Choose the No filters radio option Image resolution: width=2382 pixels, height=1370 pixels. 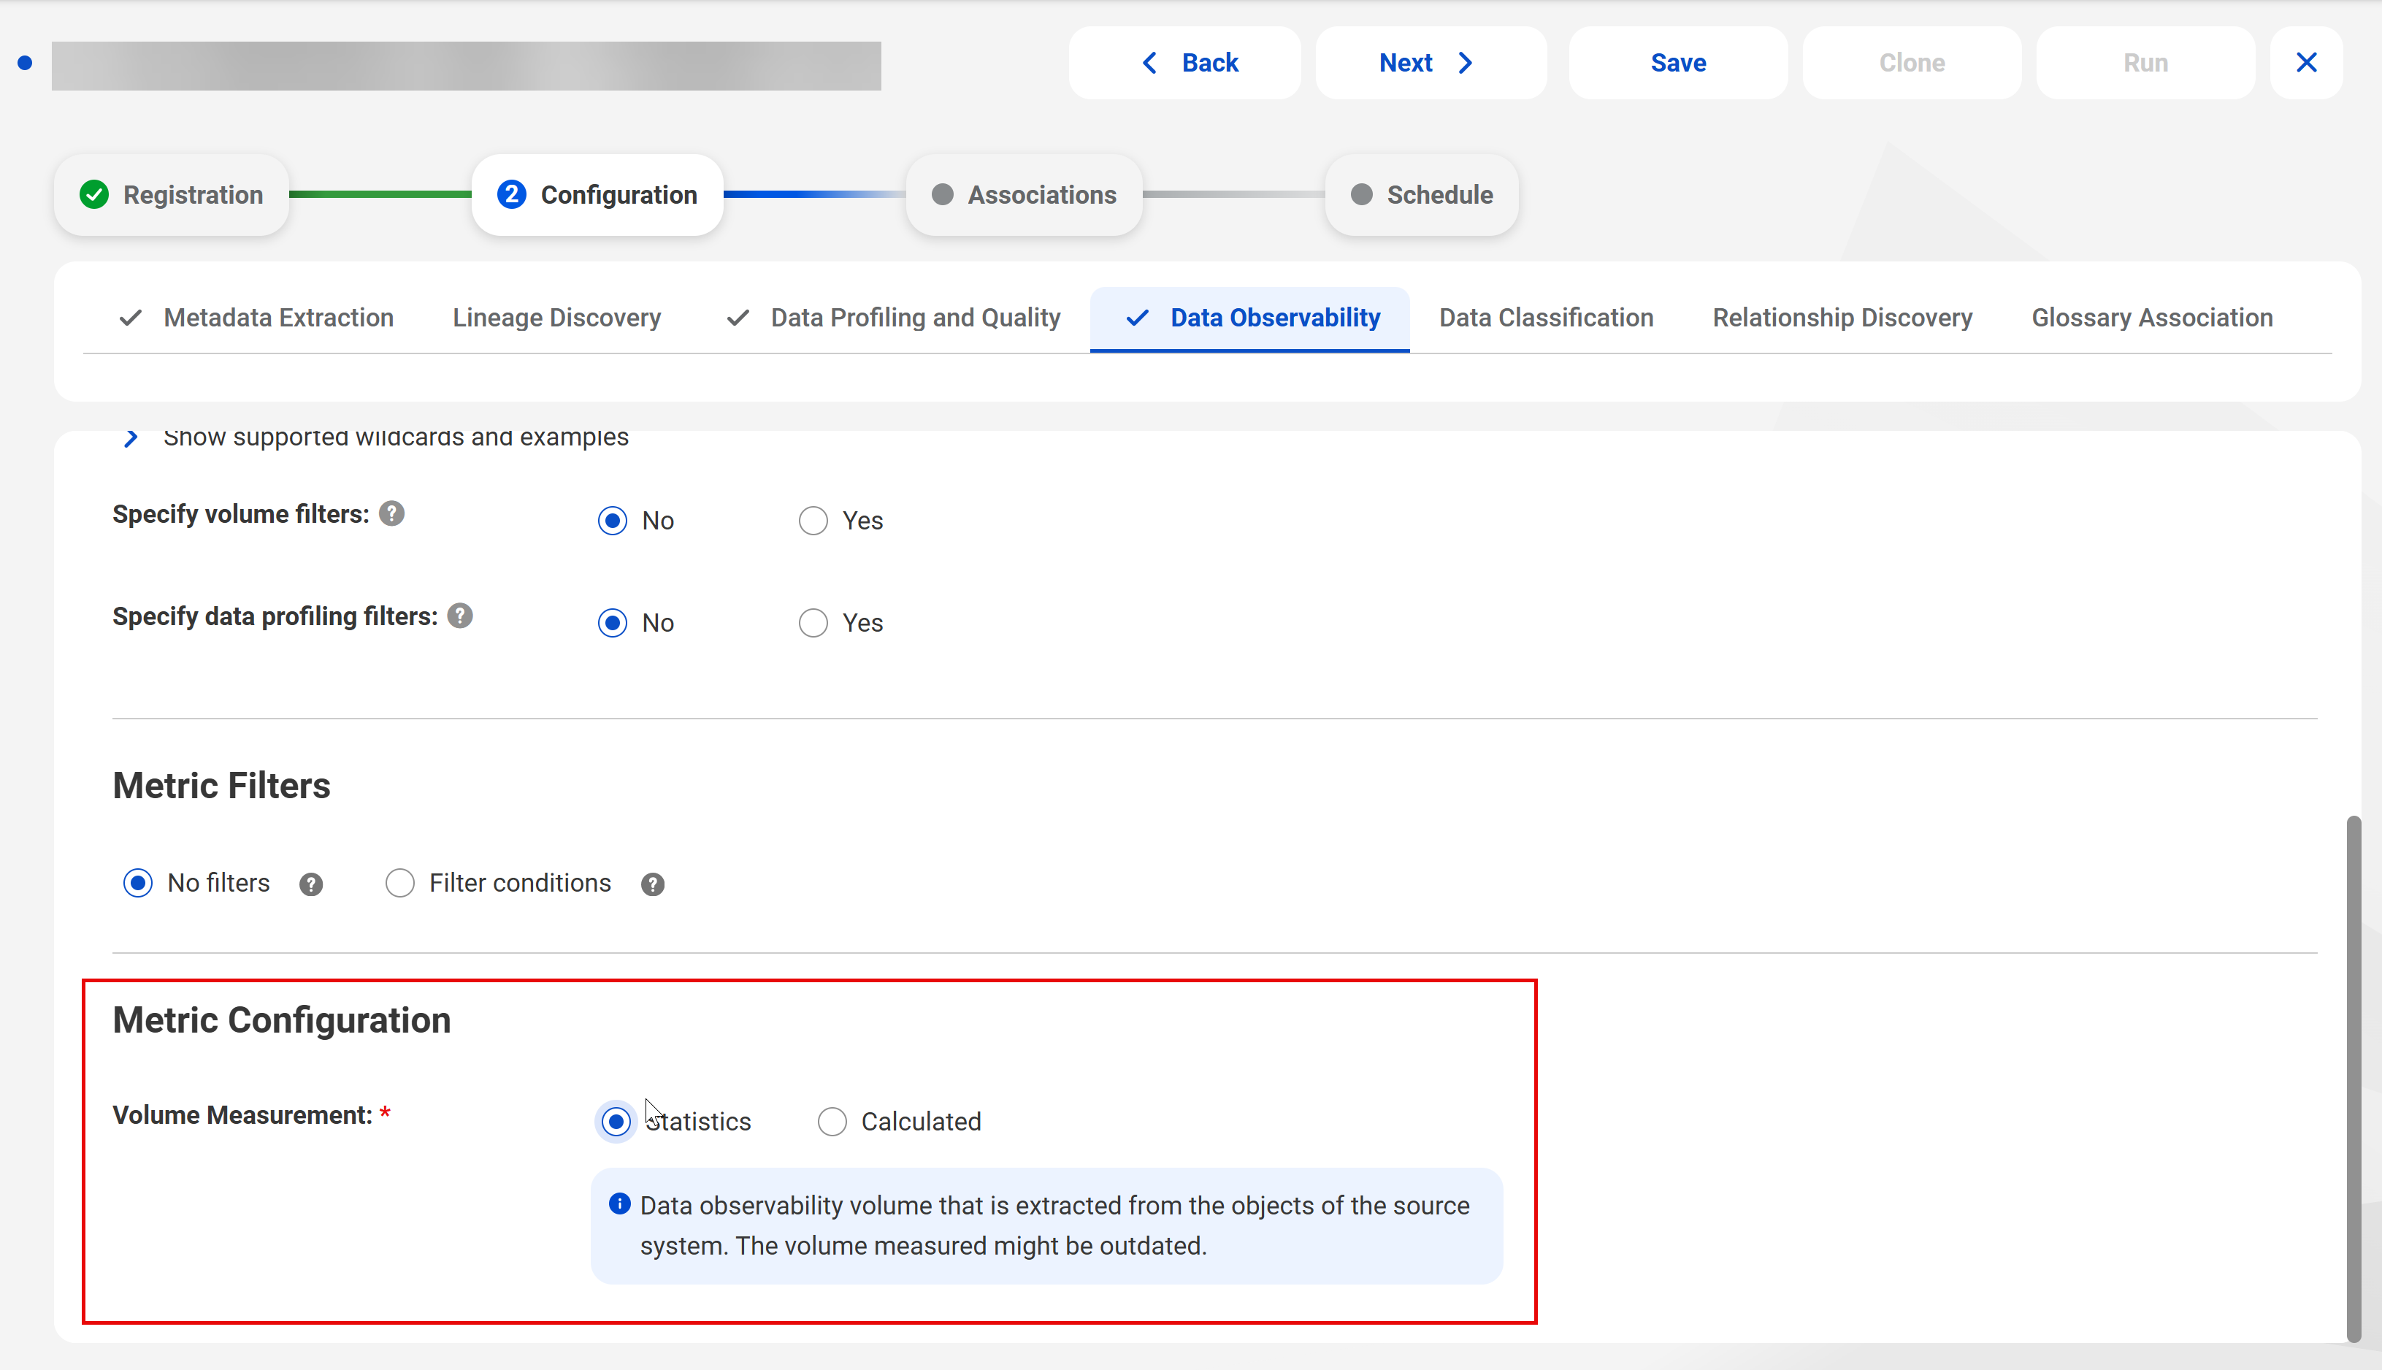click(138, 883)
